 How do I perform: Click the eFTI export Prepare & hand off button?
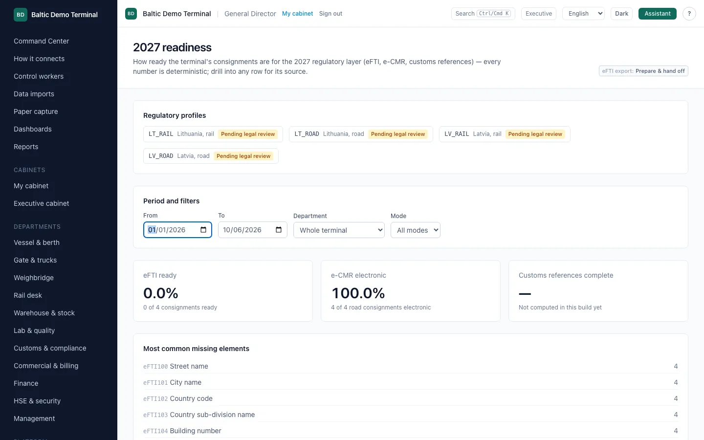coord(643,71)
